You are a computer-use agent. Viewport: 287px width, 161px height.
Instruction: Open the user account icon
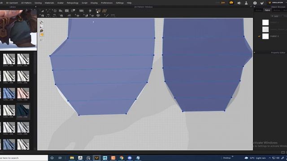(246, 3)
